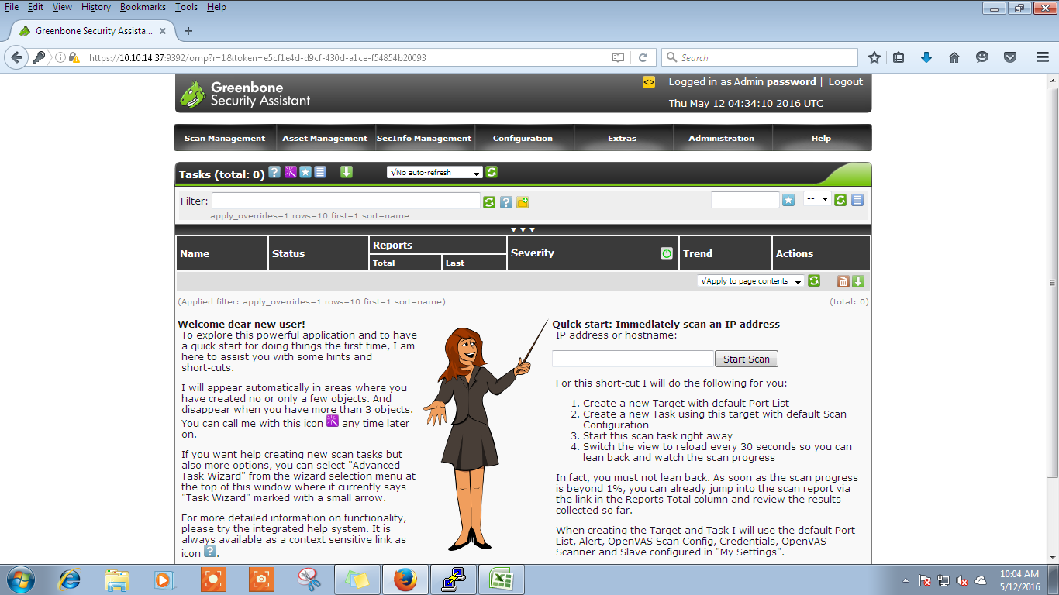The image size is (1059, 595).
Task: Click the Greenbone Security Assistant browser tab
Action: pyautogui.click(x=94, y=31)
